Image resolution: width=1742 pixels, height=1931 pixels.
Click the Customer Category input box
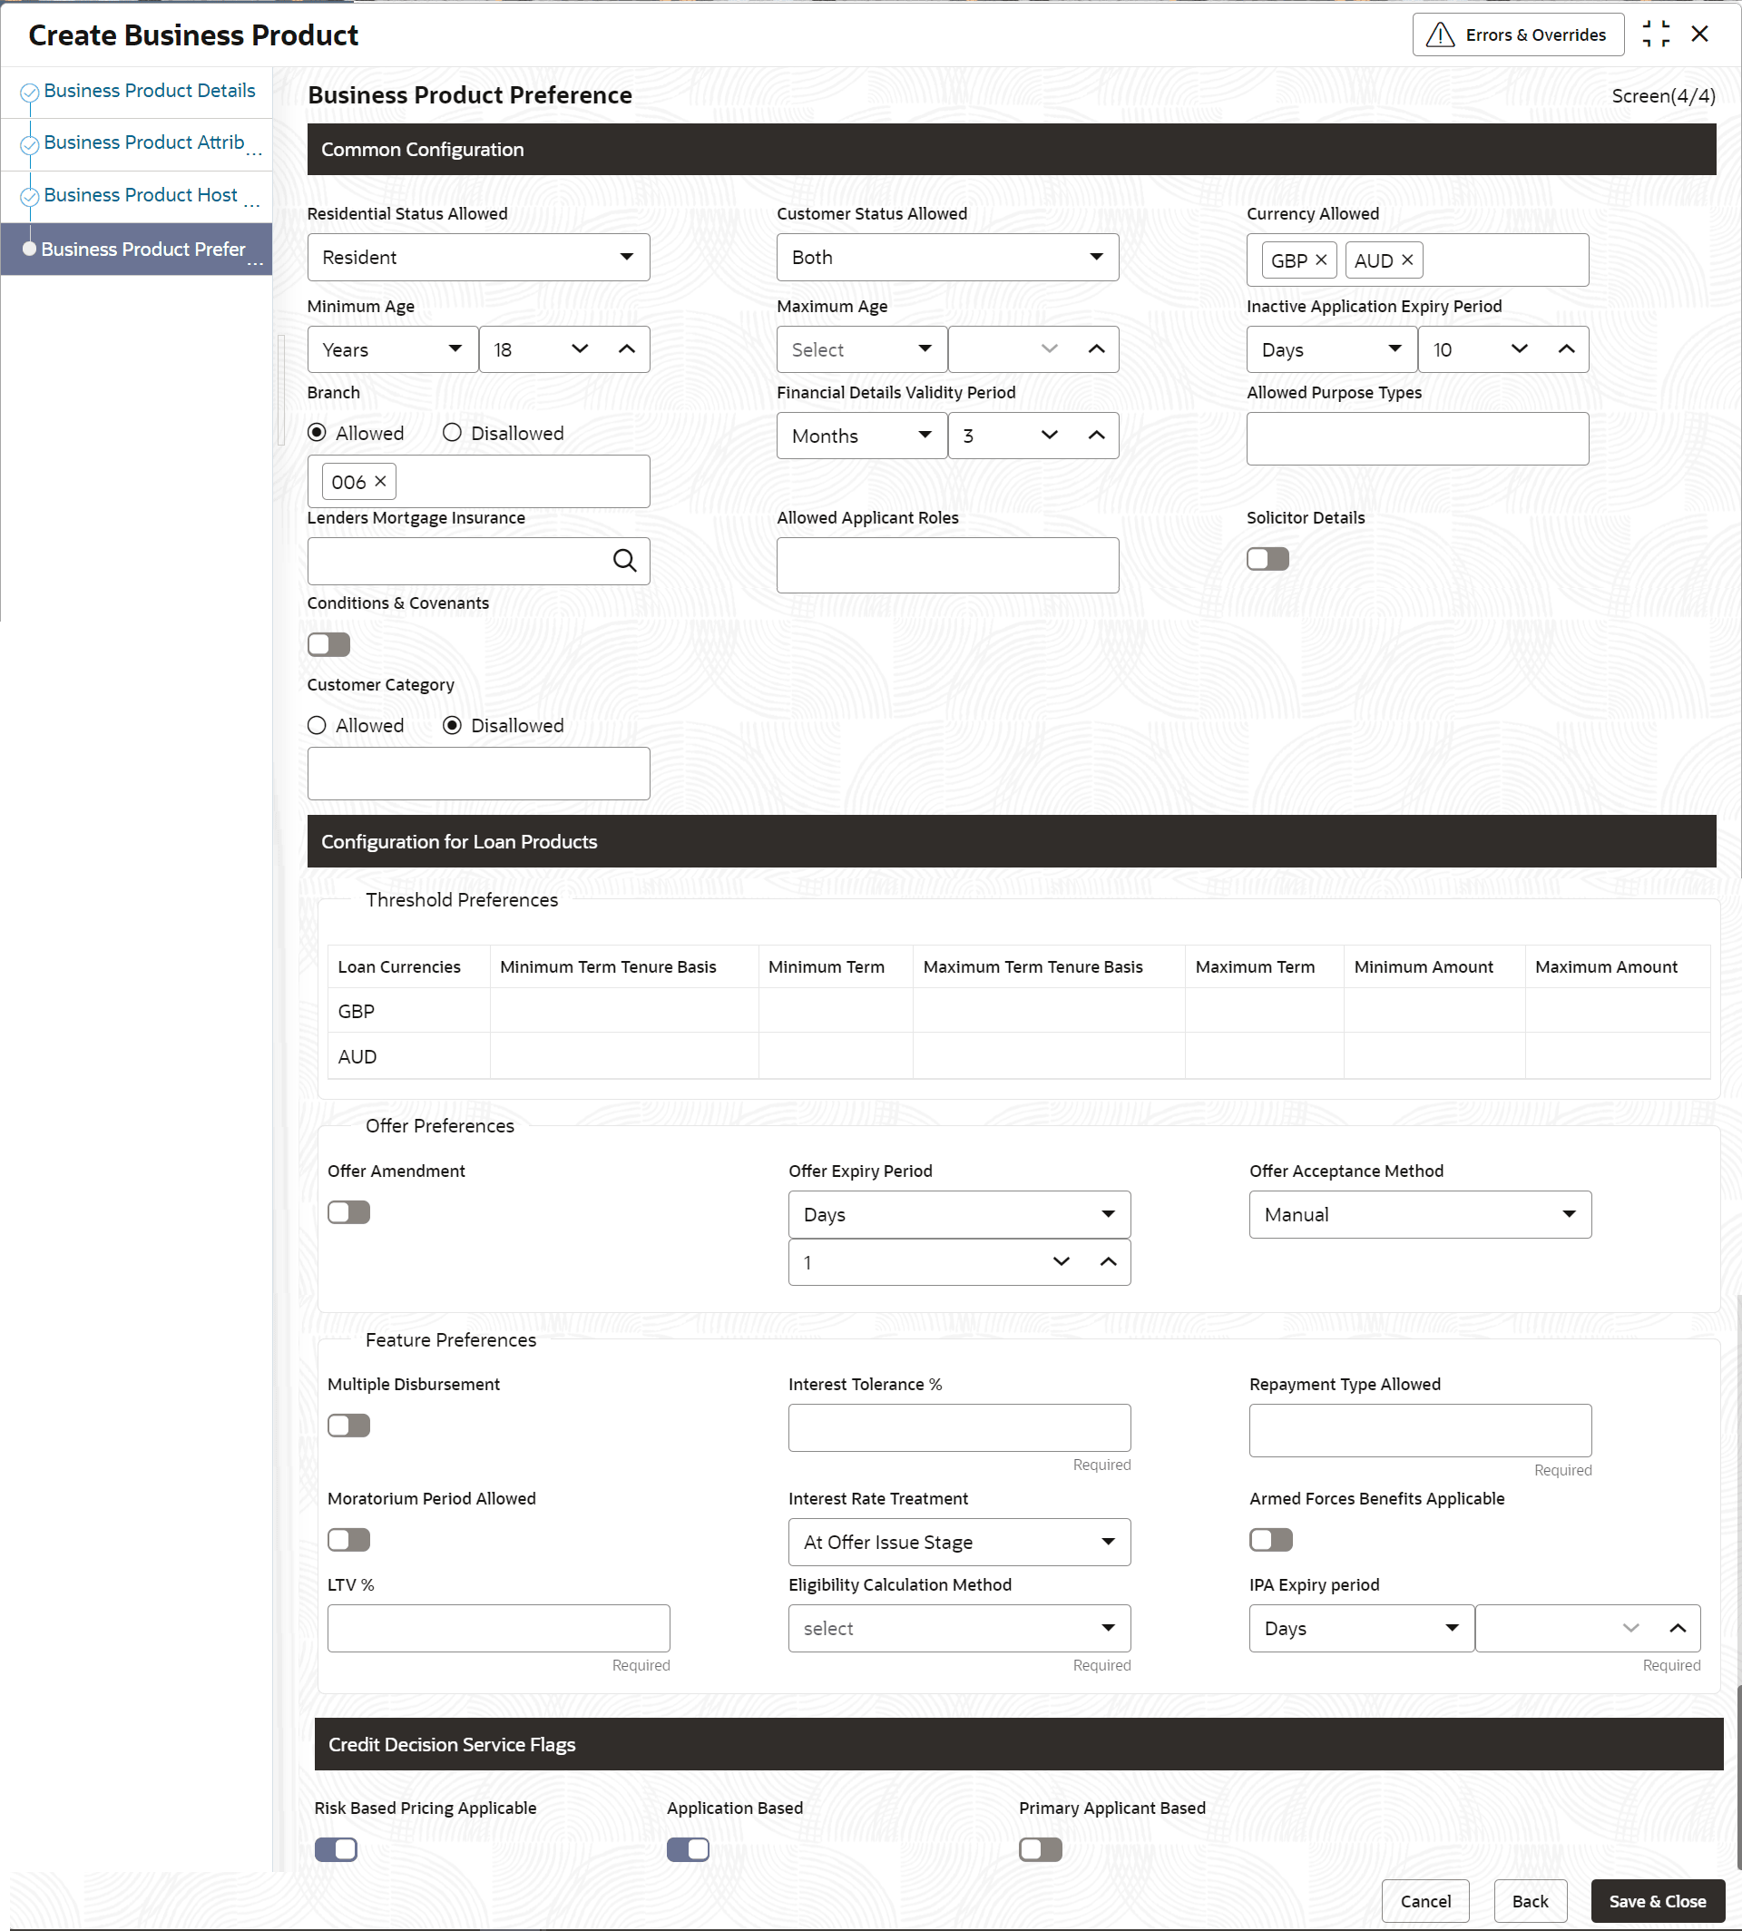478,773
